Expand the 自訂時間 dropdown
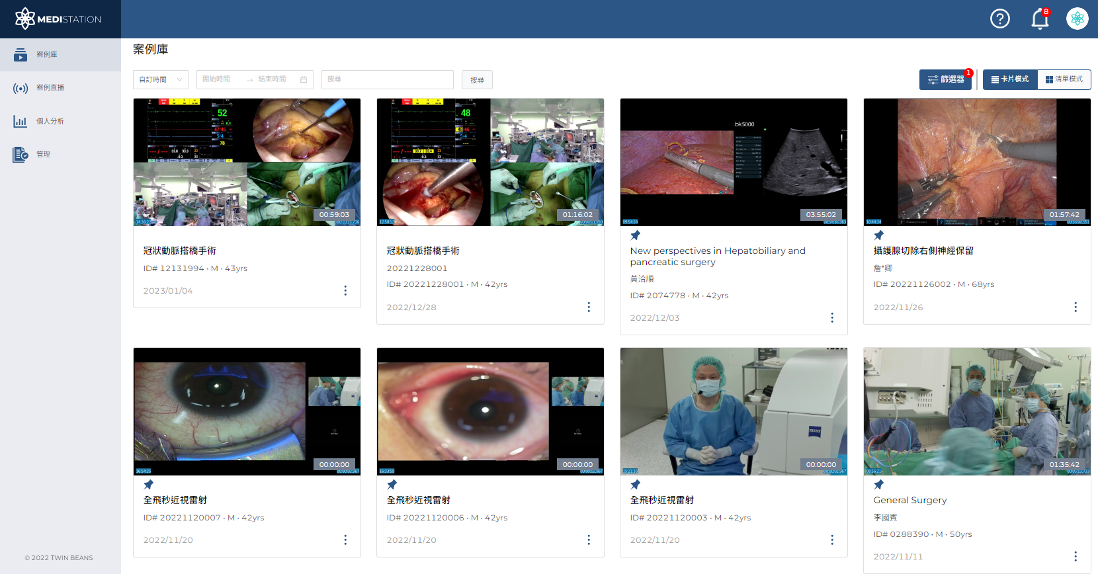Viewport: 1098px width, 574px height. (x=161, y=79)
